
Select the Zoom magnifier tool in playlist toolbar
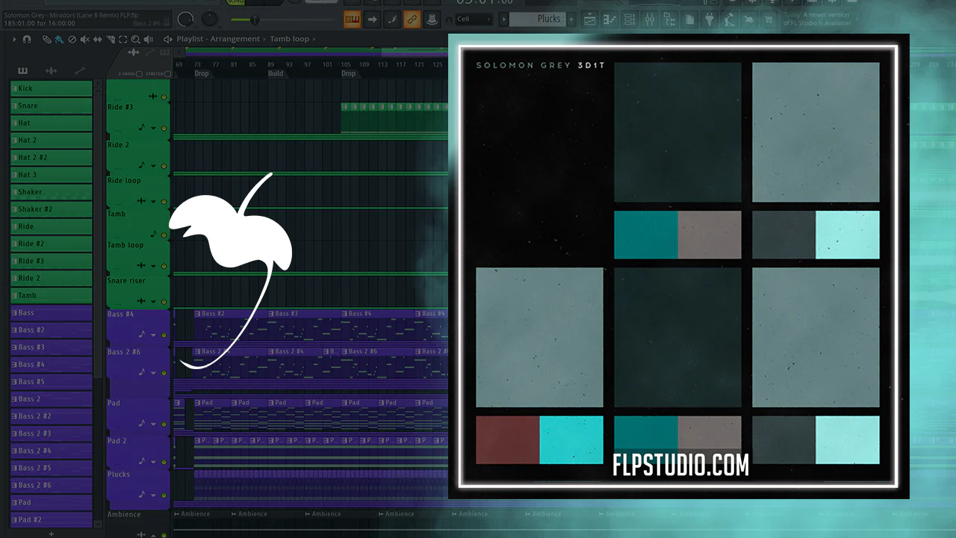tap(136, 39)
